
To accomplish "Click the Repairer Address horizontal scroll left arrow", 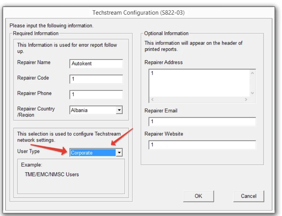I will pos(152,100).
